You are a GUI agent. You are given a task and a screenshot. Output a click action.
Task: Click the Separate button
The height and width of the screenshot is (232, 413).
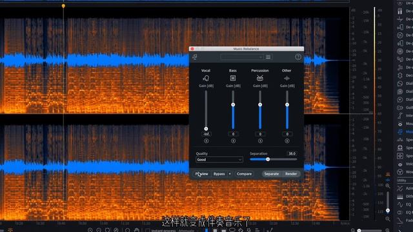click(x=271, y=174)
